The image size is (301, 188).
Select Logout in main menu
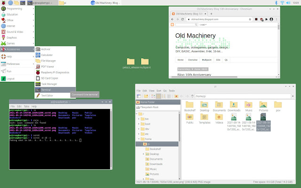[17, 78]
